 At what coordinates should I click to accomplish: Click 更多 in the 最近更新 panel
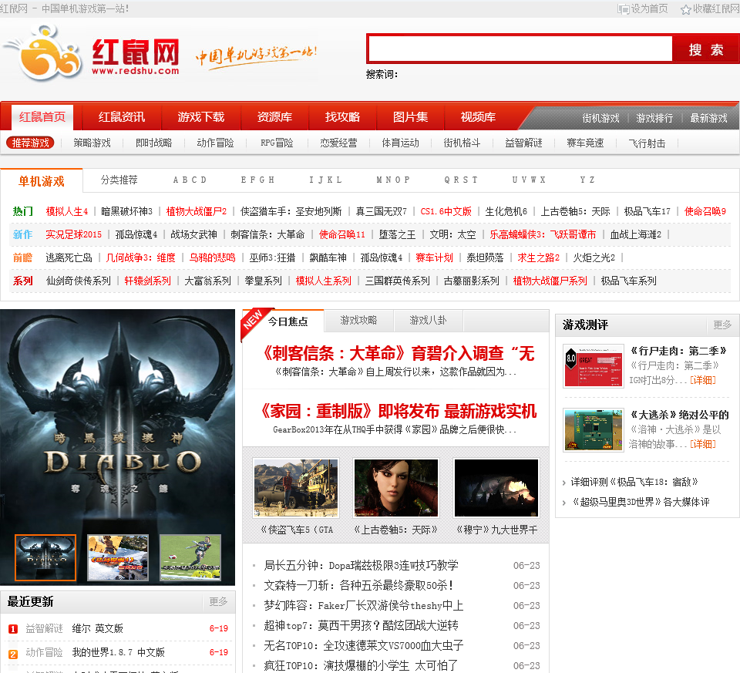218,601
